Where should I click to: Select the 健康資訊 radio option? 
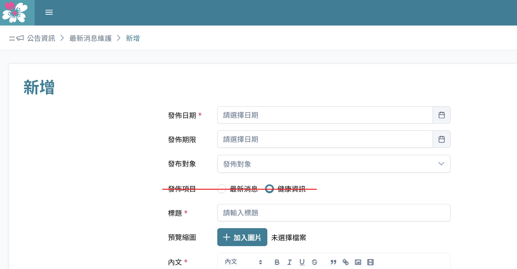pyautogui.click(x=269, y=189)
